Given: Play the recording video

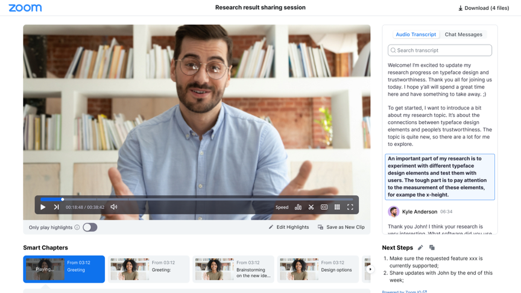Looking at the screenshot, I should coord(43,207).
